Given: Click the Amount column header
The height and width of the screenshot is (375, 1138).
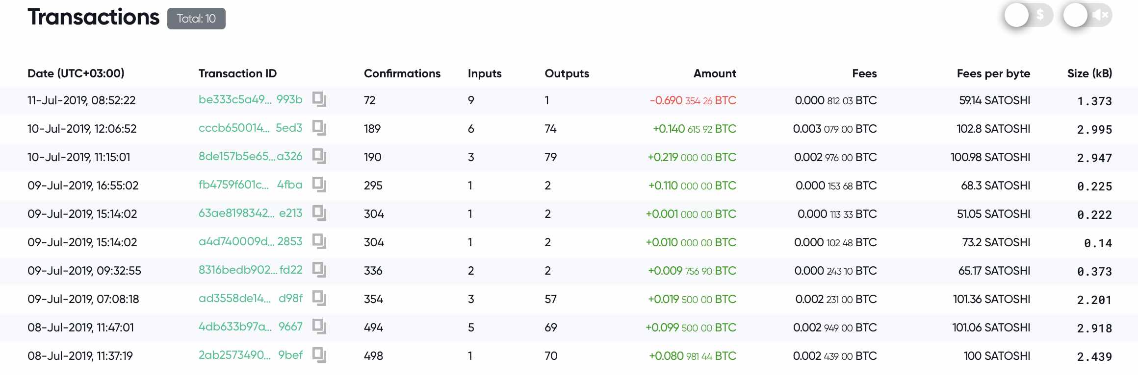Looking at the screenshot, I should pyautogui.click(x=715, y=73).
